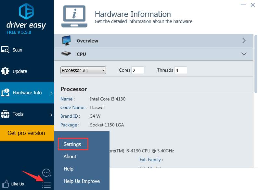The width and height of the screenshot is (258, 190).
Task: Expand the Tools submenu arrow
Action: 51,115
